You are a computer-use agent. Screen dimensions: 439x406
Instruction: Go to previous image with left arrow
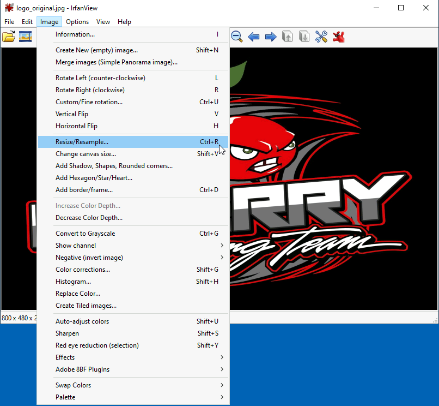pos(254,37)
